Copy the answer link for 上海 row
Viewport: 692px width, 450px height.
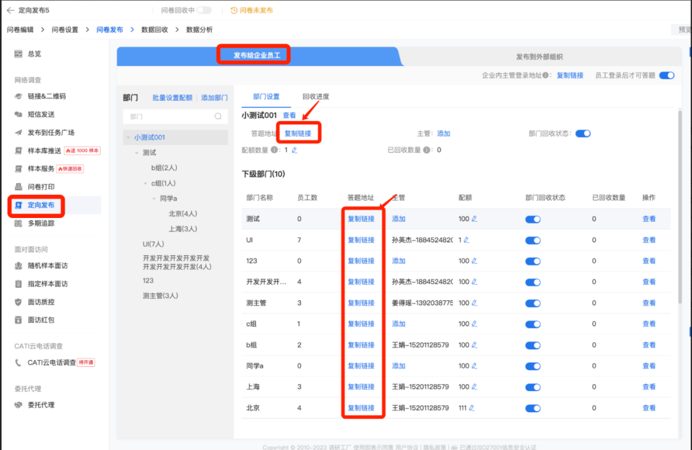click(x=361, y=387)
